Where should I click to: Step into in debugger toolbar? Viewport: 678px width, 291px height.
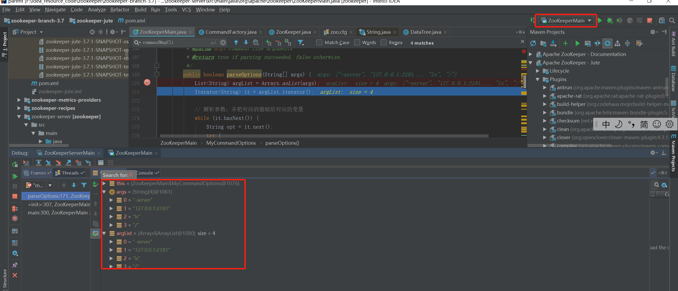click(48, 163)
